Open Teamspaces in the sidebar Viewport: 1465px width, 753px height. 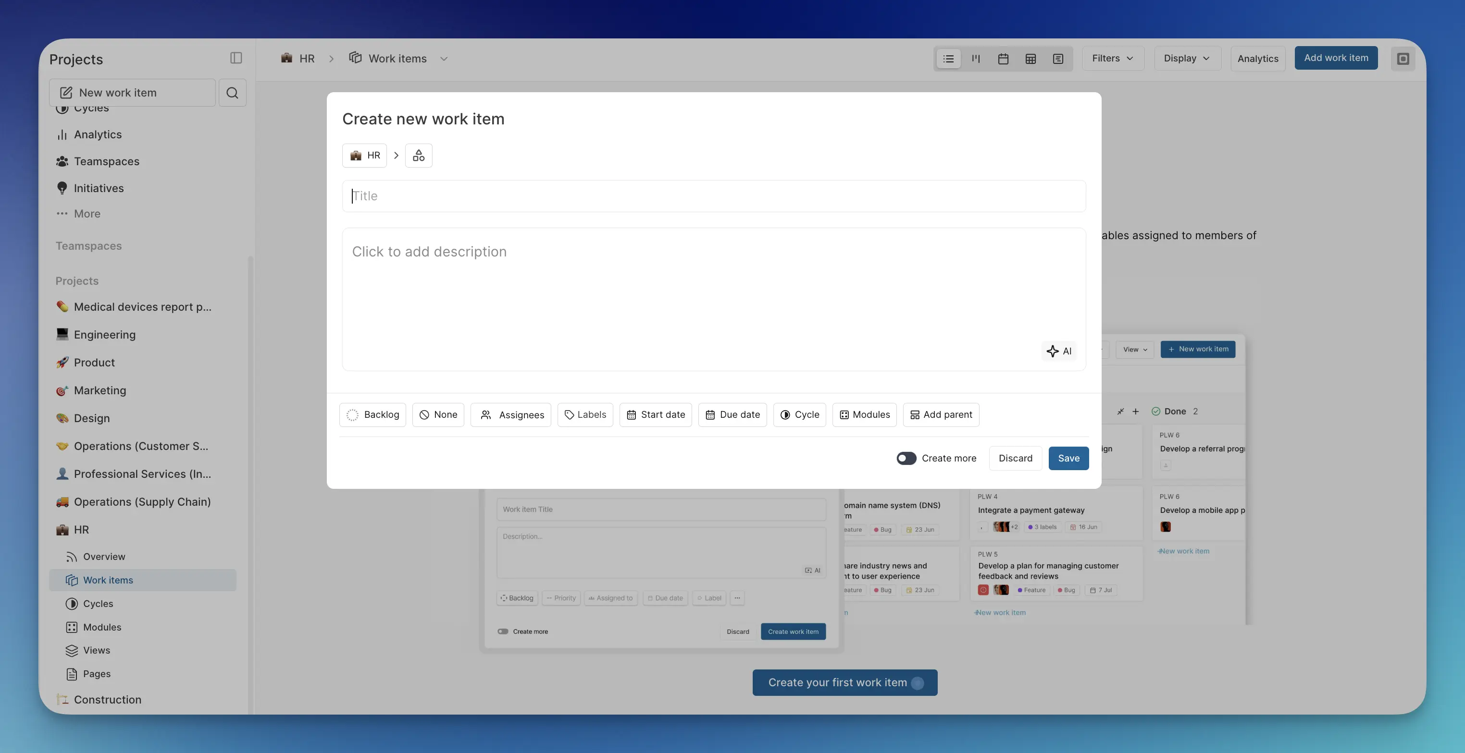106,161
